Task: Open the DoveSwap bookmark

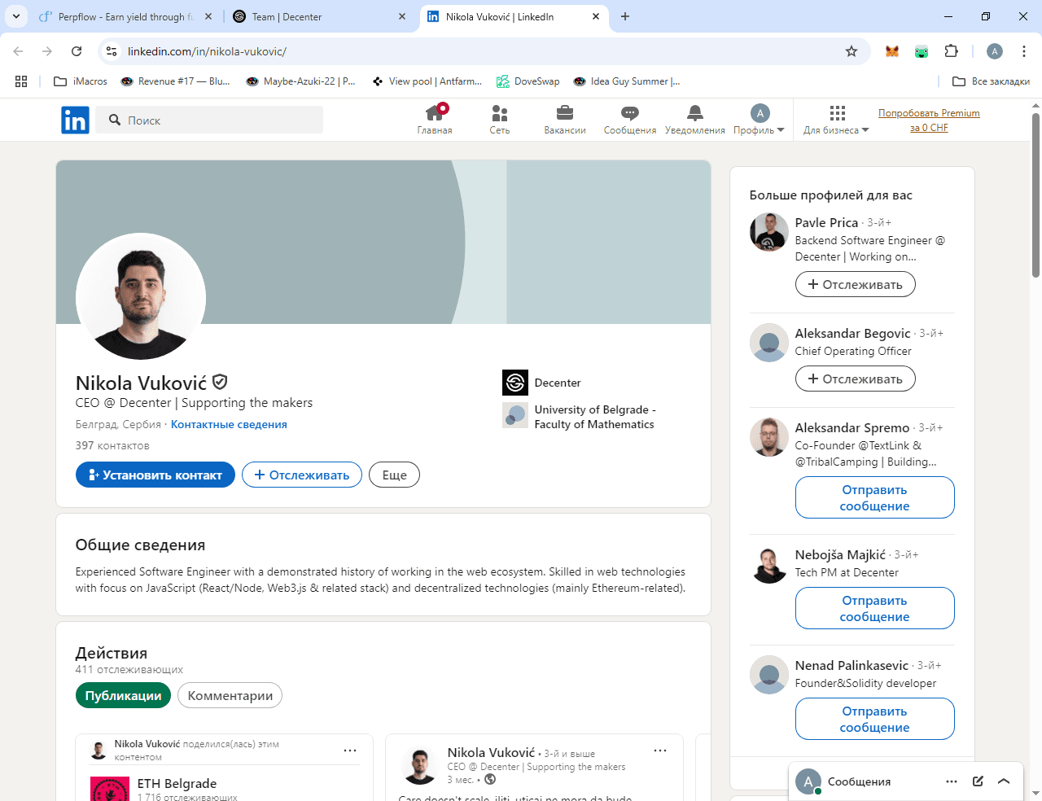Action: [528, 81]
